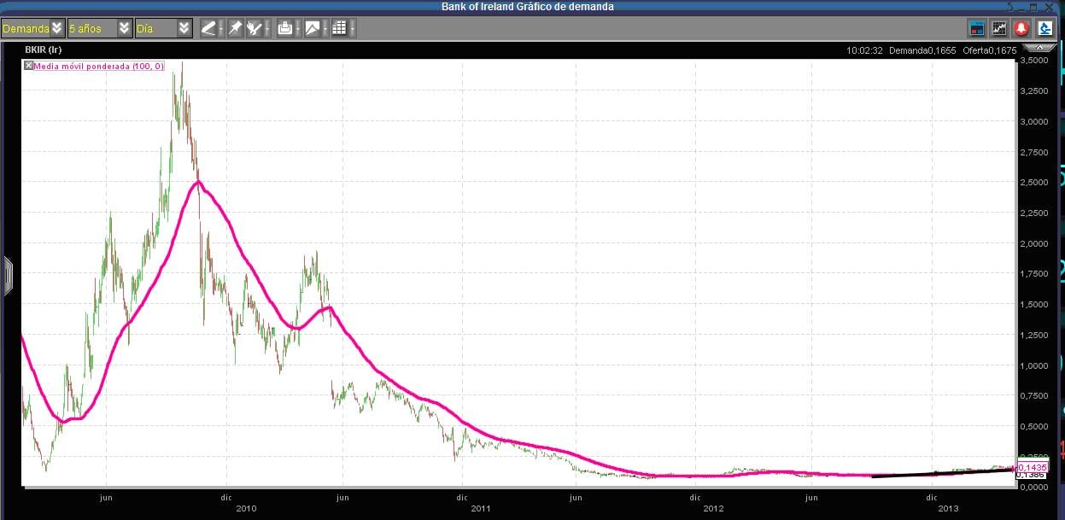This screenshot has width=1065, height=520.
Task: Click the 2010 year label on time axis
Action: [246, 508]
